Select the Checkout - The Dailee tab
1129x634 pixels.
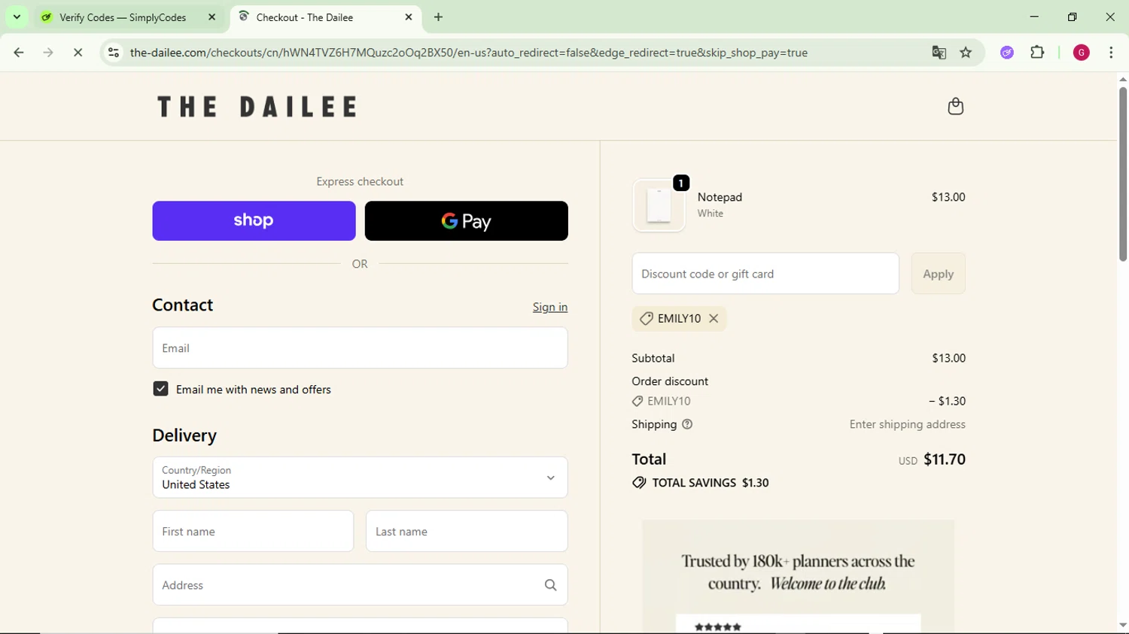coord(326,17)
